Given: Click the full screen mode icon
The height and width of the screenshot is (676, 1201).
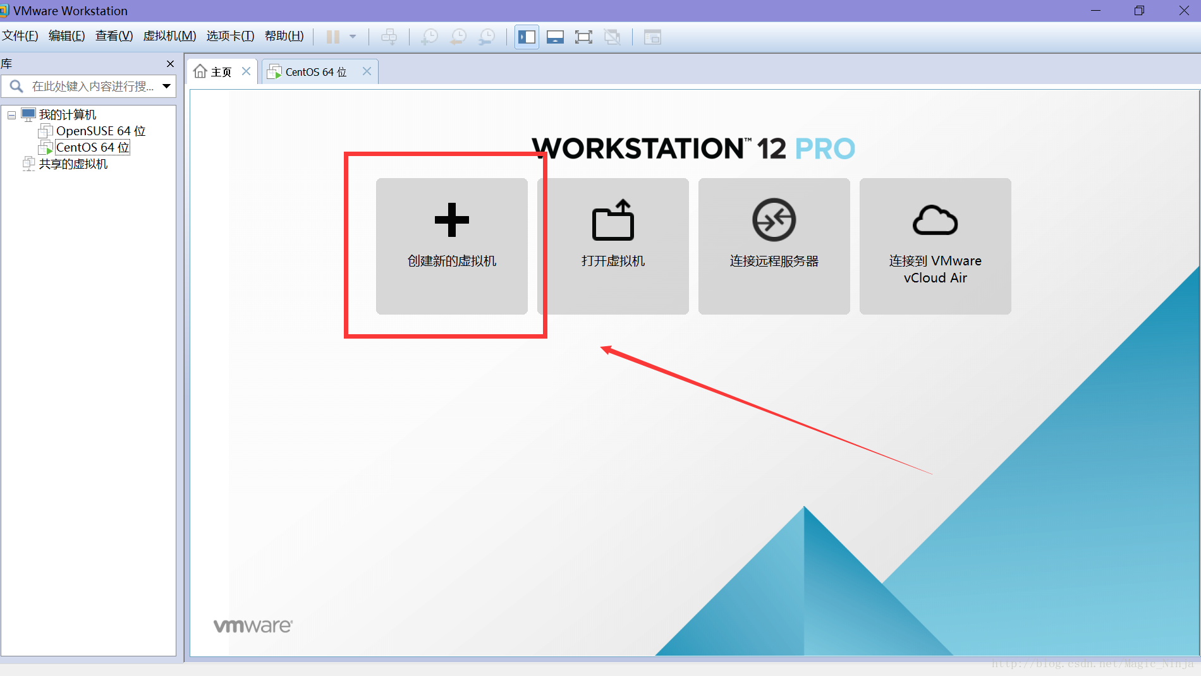Looking at the screenshot, I should (583, 37).
